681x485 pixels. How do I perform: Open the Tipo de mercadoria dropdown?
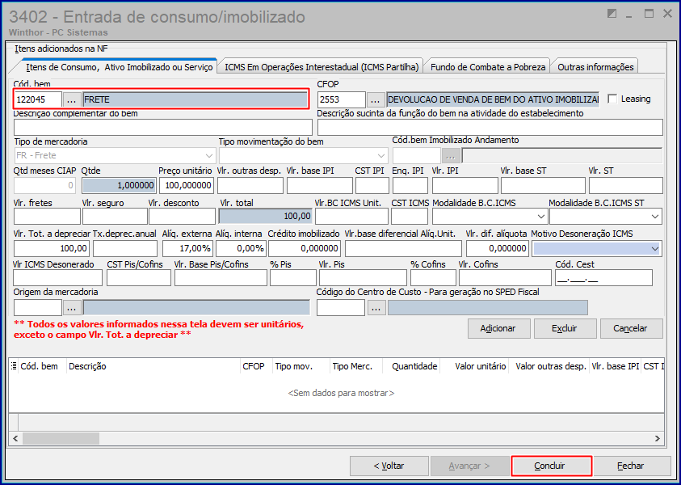209,155
